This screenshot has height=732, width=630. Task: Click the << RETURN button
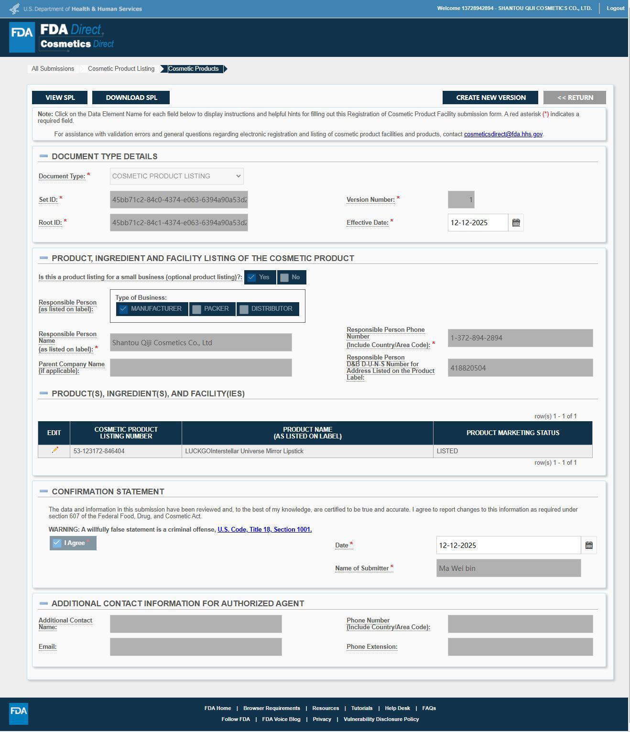tap(575, 98)
